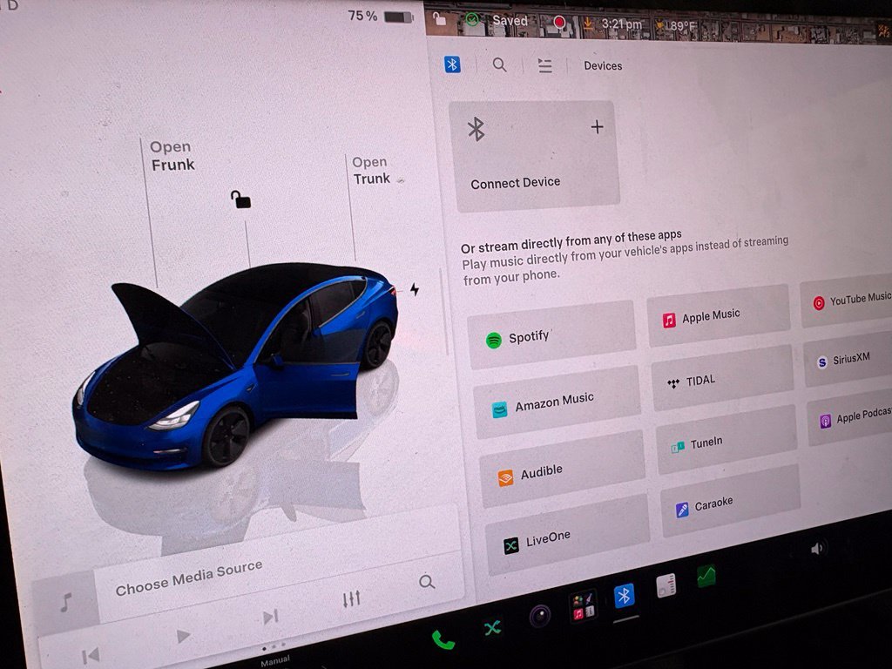The image size is (892, 669).
Task: Select LiveOne from the streaming apps list
Action: point(566,537)
